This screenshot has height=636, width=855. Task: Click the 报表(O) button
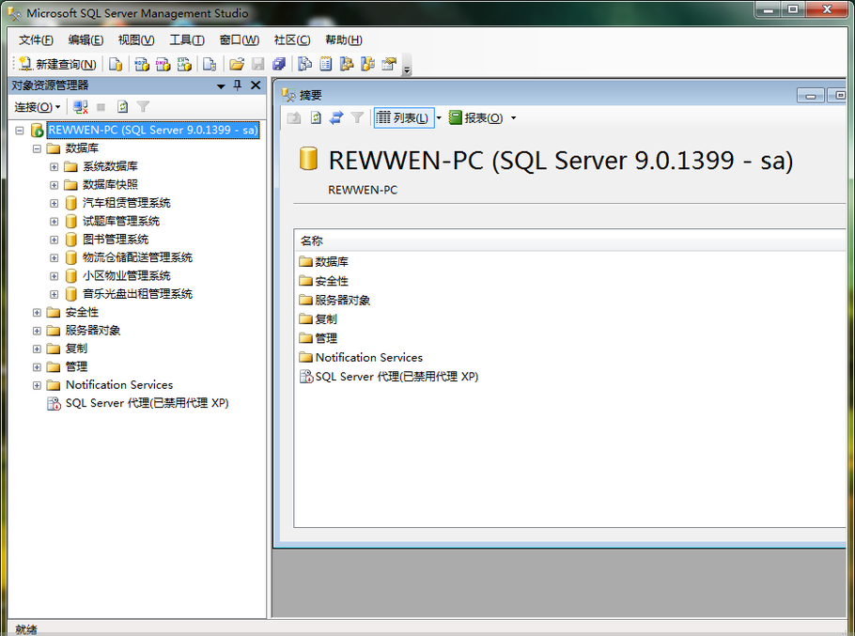tap(476, 117)
